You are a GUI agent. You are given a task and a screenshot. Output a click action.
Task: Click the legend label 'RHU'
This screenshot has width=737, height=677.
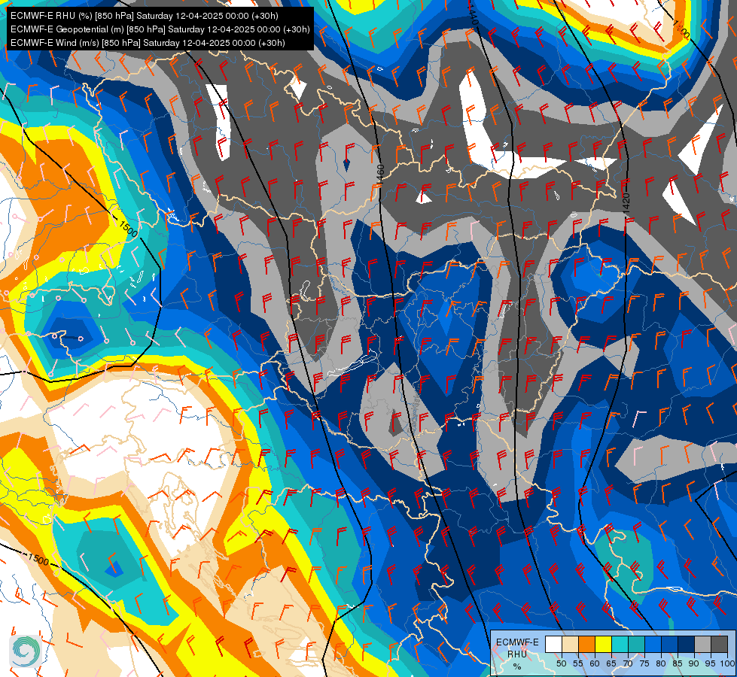(x=517, y=654)
